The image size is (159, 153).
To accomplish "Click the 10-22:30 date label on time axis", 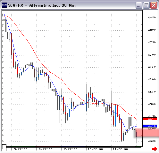I will [x=95, y=149].
